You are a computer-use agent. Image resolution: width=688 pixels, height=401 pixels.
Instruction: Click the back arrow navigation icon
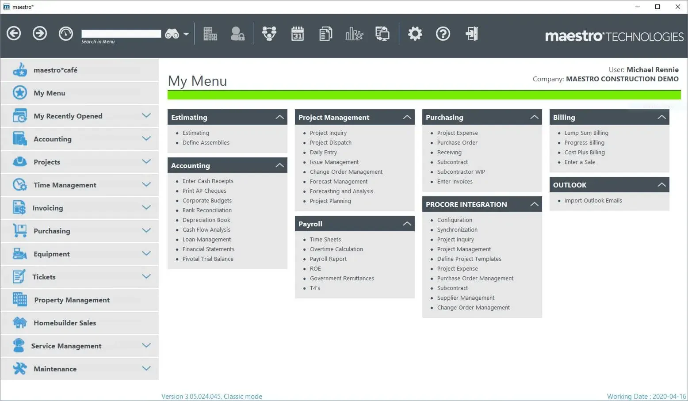click(14, 34)
